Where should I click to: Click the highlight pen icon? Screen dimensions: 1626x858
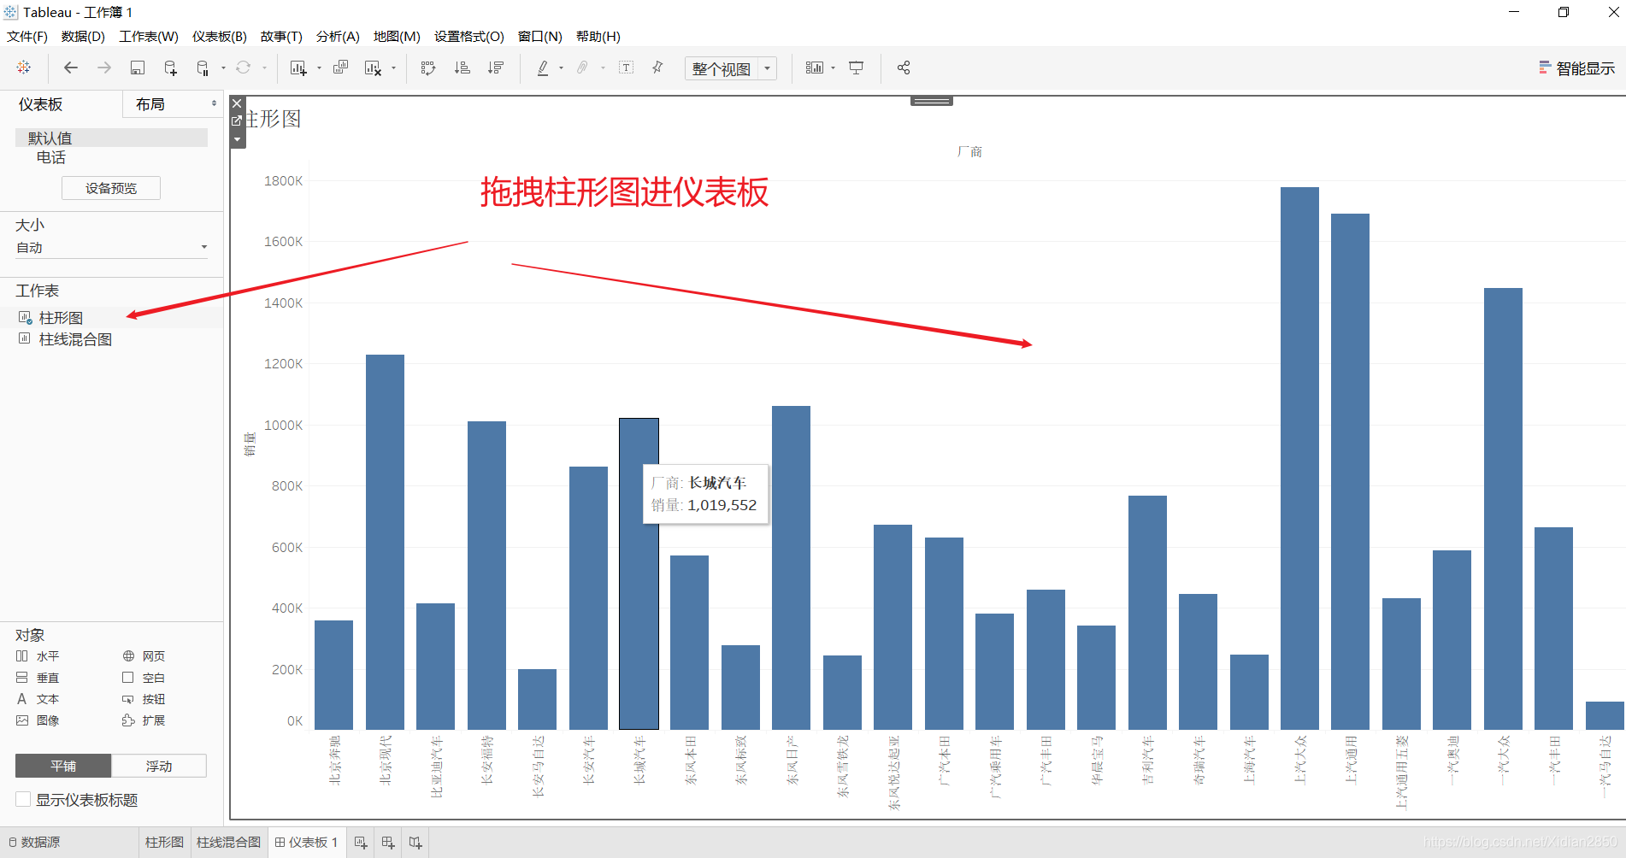[543, 68]
